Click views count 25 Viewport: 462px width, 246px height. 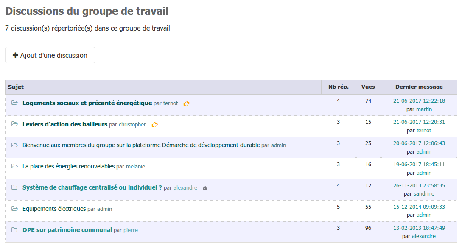368,143
